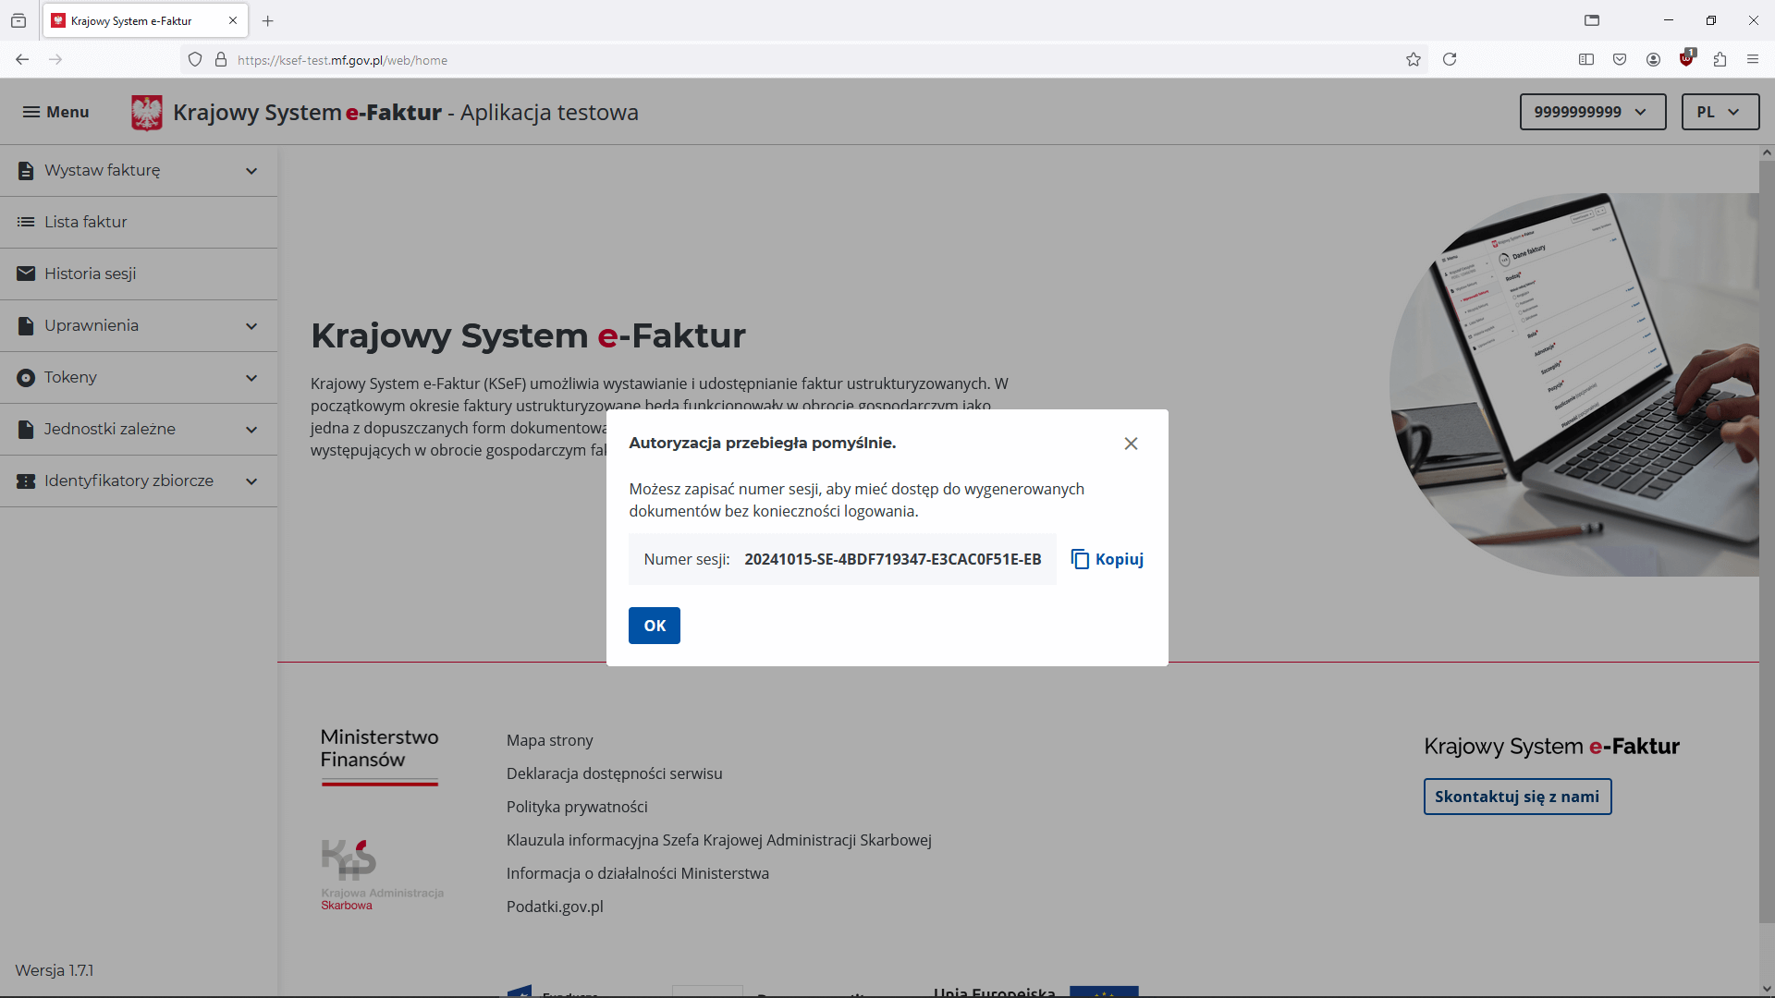
Task: Click Skontaktuj się z nami
Action: tap(1517, 797)
